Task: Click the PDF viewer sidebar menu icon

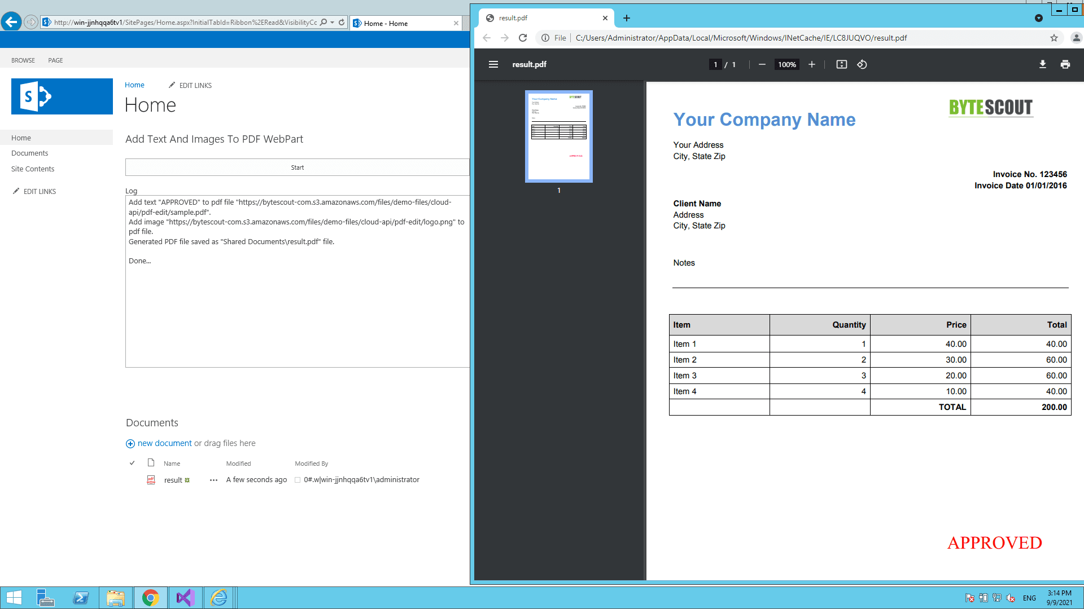Action: click(493, 64)
